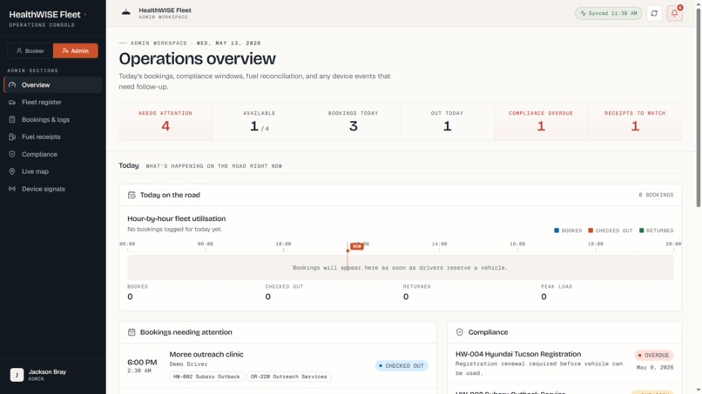
Task: Click the Fuel receipts pump icon
Action: (12, 137)
